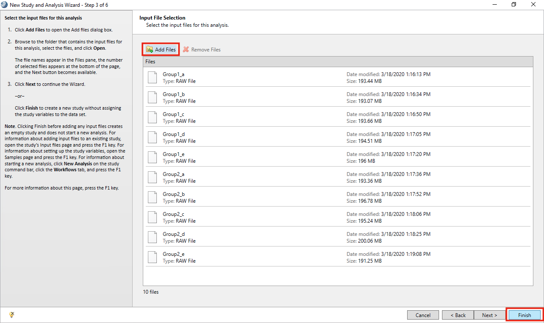Click size value 196 MB
Viewport: 544px width, 323px height.
[x=367, y=161]
